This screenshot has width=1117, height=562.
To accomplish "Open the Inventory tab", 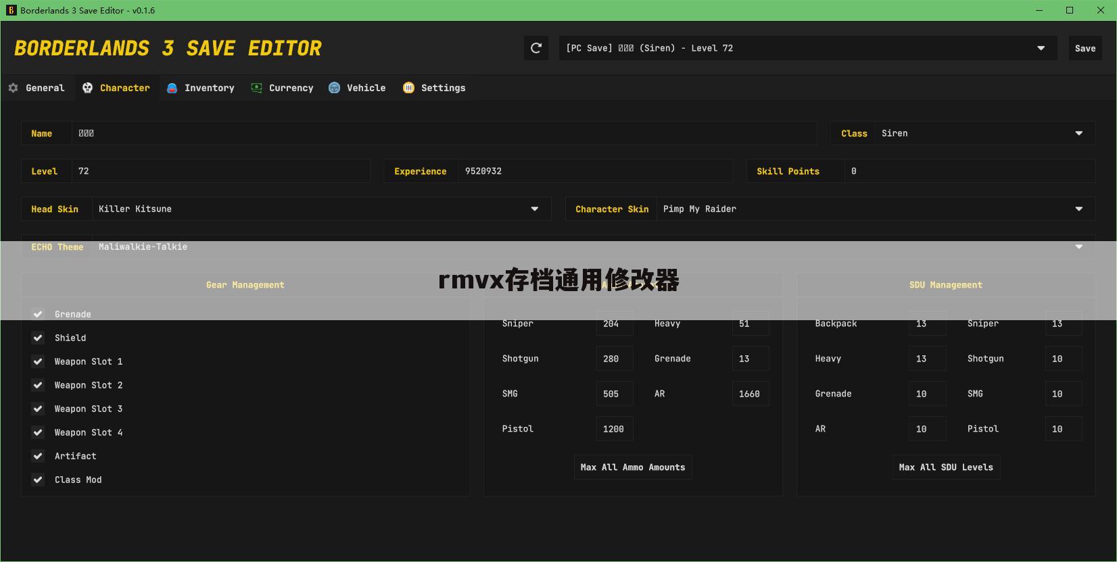I will pos(201,88).
